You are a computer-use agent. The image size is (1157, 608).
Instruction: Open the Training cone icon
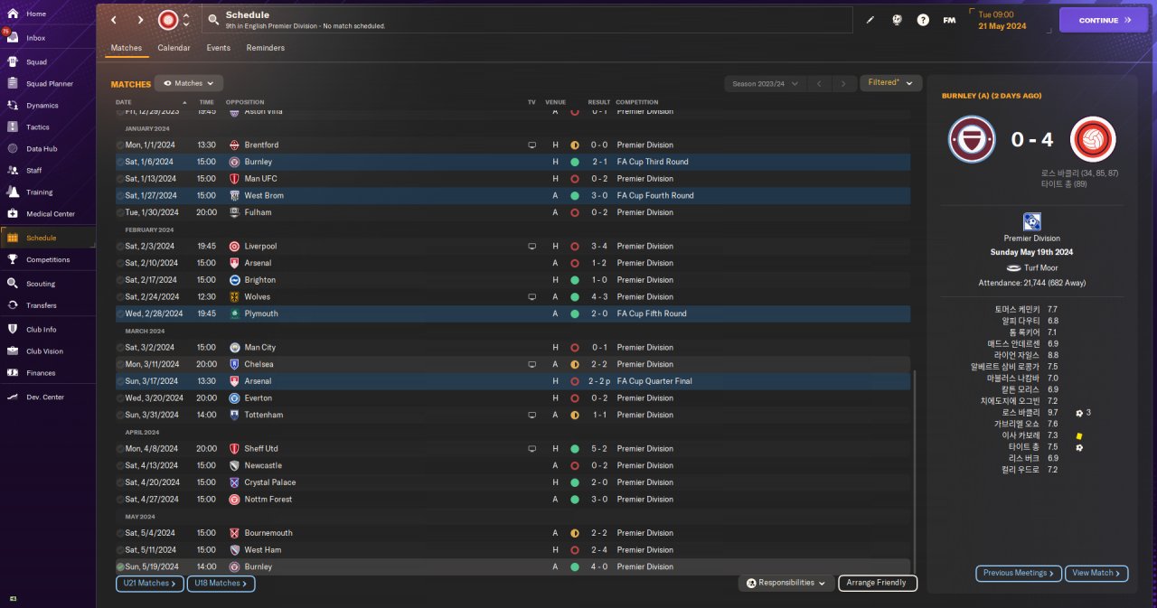tap(13, 192)
